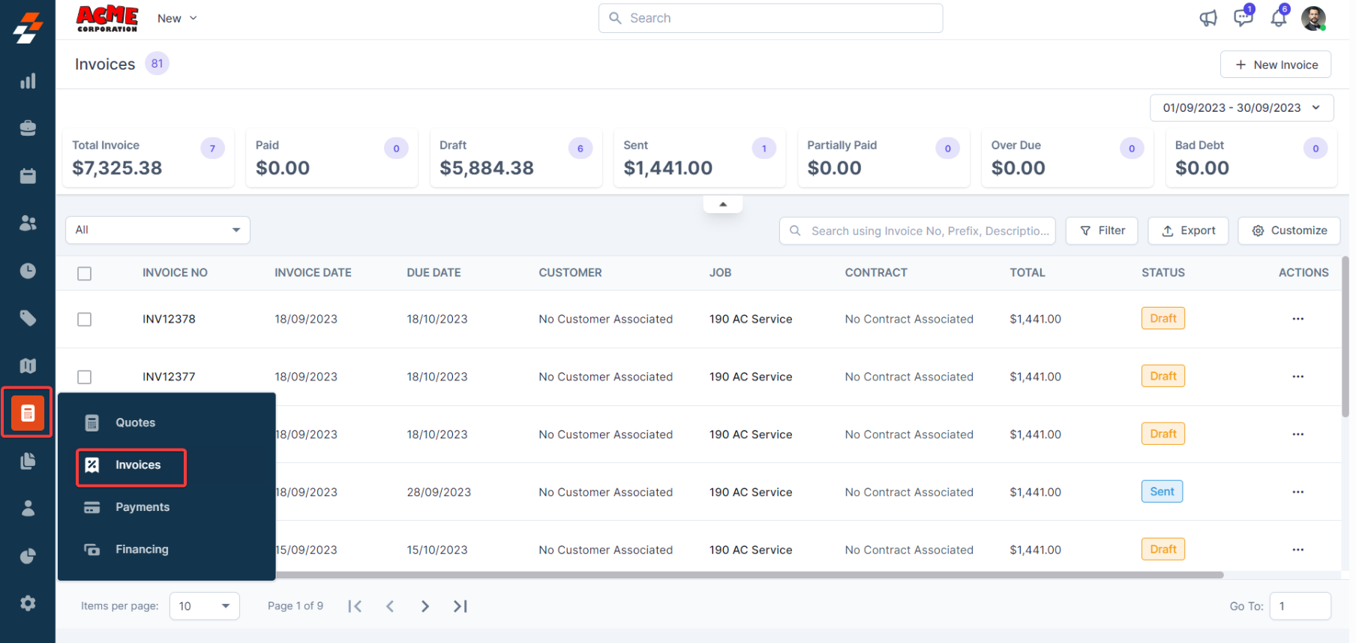
Task: Tick the checkbox for invoice INV12377
Action: point(85,377)
